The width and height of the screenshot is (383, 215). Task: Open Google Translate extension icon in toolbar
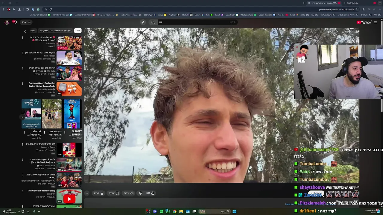click(33, 9)
